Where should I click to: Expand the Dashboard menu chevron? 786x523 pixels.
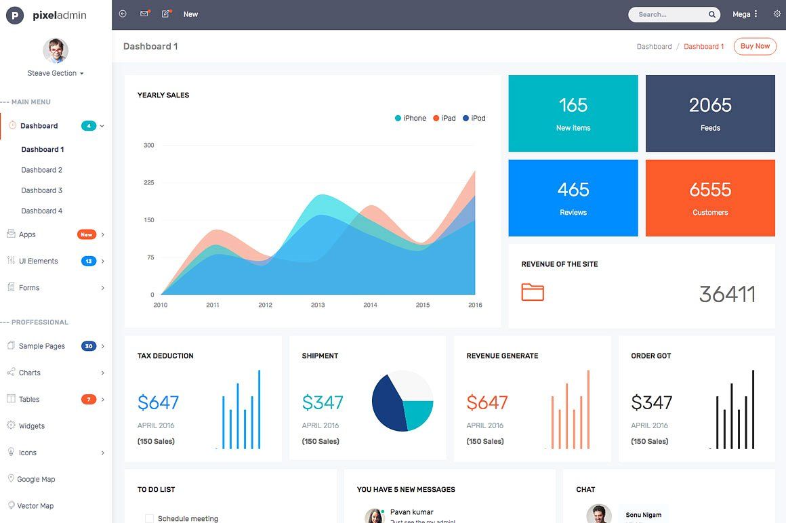click(102, 125)
